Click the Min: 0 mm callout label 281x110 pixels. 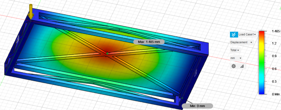click(197, 106)
